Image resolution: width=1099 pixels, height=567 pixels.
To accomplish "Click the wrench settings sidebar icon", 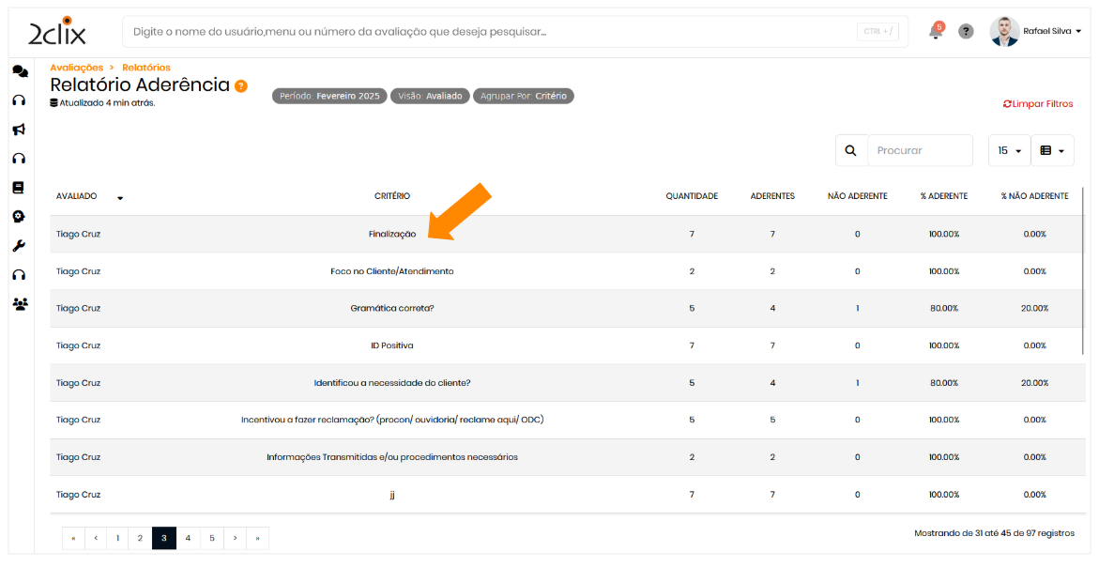I will pyautogui.click(x=19, y=246).
